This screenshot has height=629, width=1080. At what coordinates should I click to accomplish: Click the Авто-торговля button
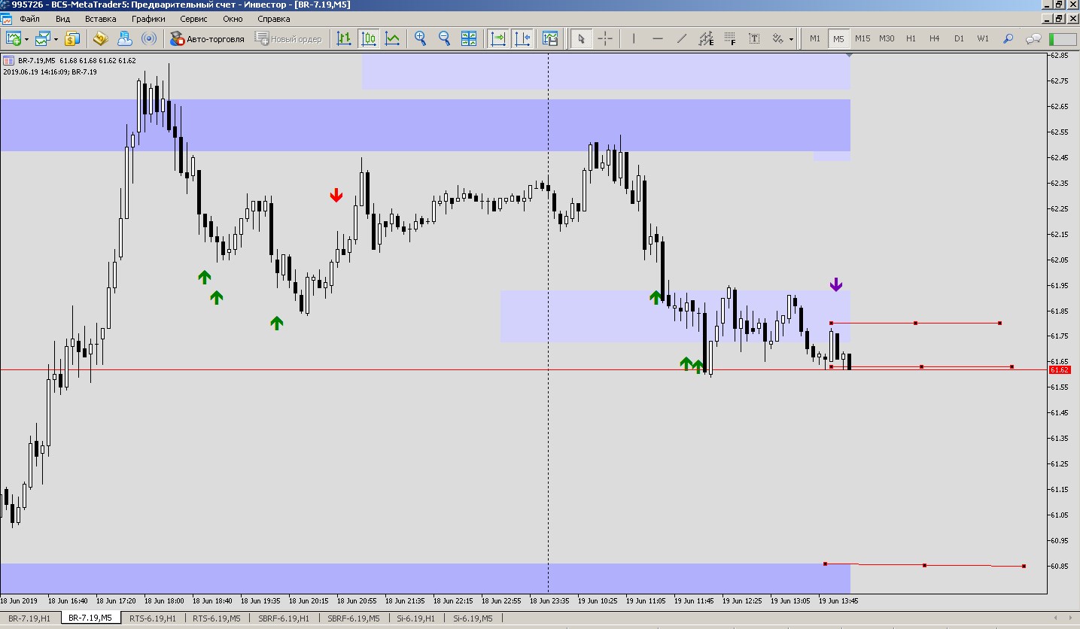pyautogui.click(x=207, y=38)
